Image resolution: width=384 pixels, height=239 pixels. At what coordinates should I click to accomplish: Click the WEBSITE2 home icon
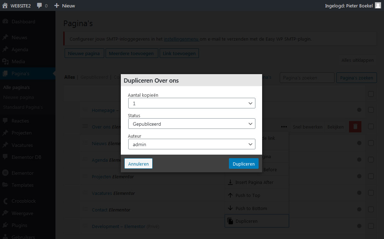tap(5, 6)
